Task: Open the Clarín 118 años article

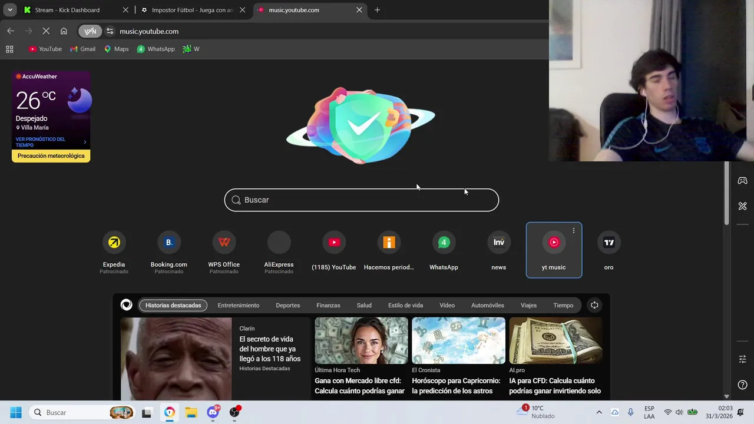Action: click(x=215, y=359)
